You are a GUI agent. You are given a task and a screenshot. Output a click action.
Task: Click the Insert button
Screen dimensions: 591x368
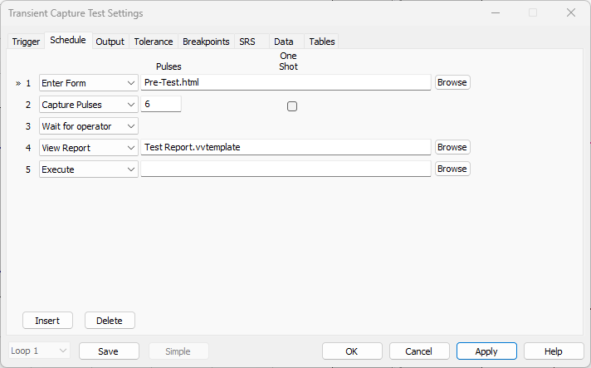pos(47,321)
